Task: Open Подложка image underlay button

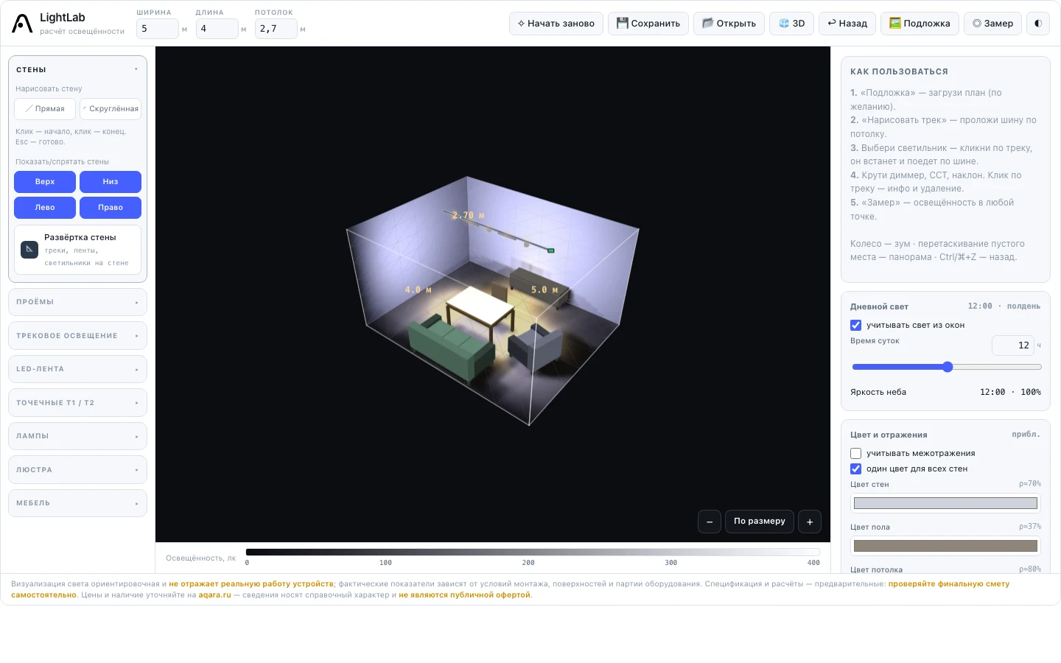Action: click(920, 24)
